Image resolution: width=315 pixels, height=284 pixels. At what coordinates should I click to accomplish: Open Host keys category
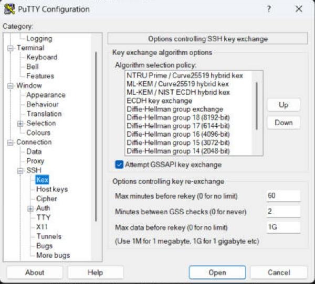pos(52,189)
